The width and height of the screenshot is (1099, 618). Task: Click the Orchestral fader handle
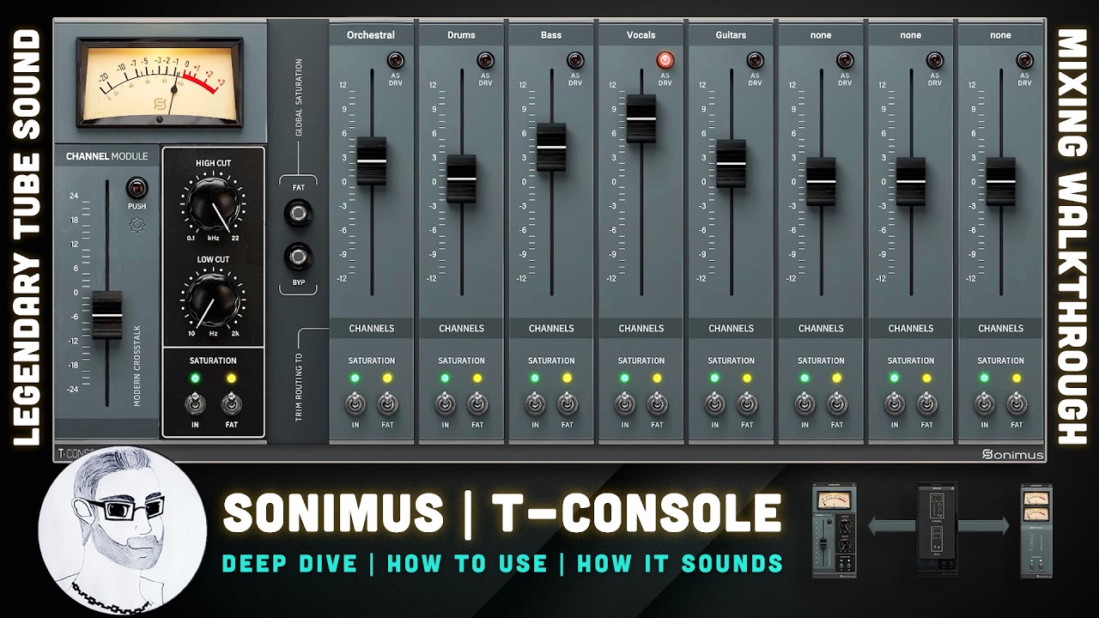click(372, 161)
